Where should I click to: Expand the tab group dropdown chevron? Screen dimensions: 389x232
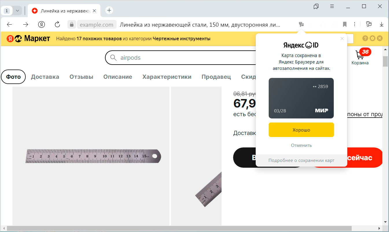click(x=17, y=11)
